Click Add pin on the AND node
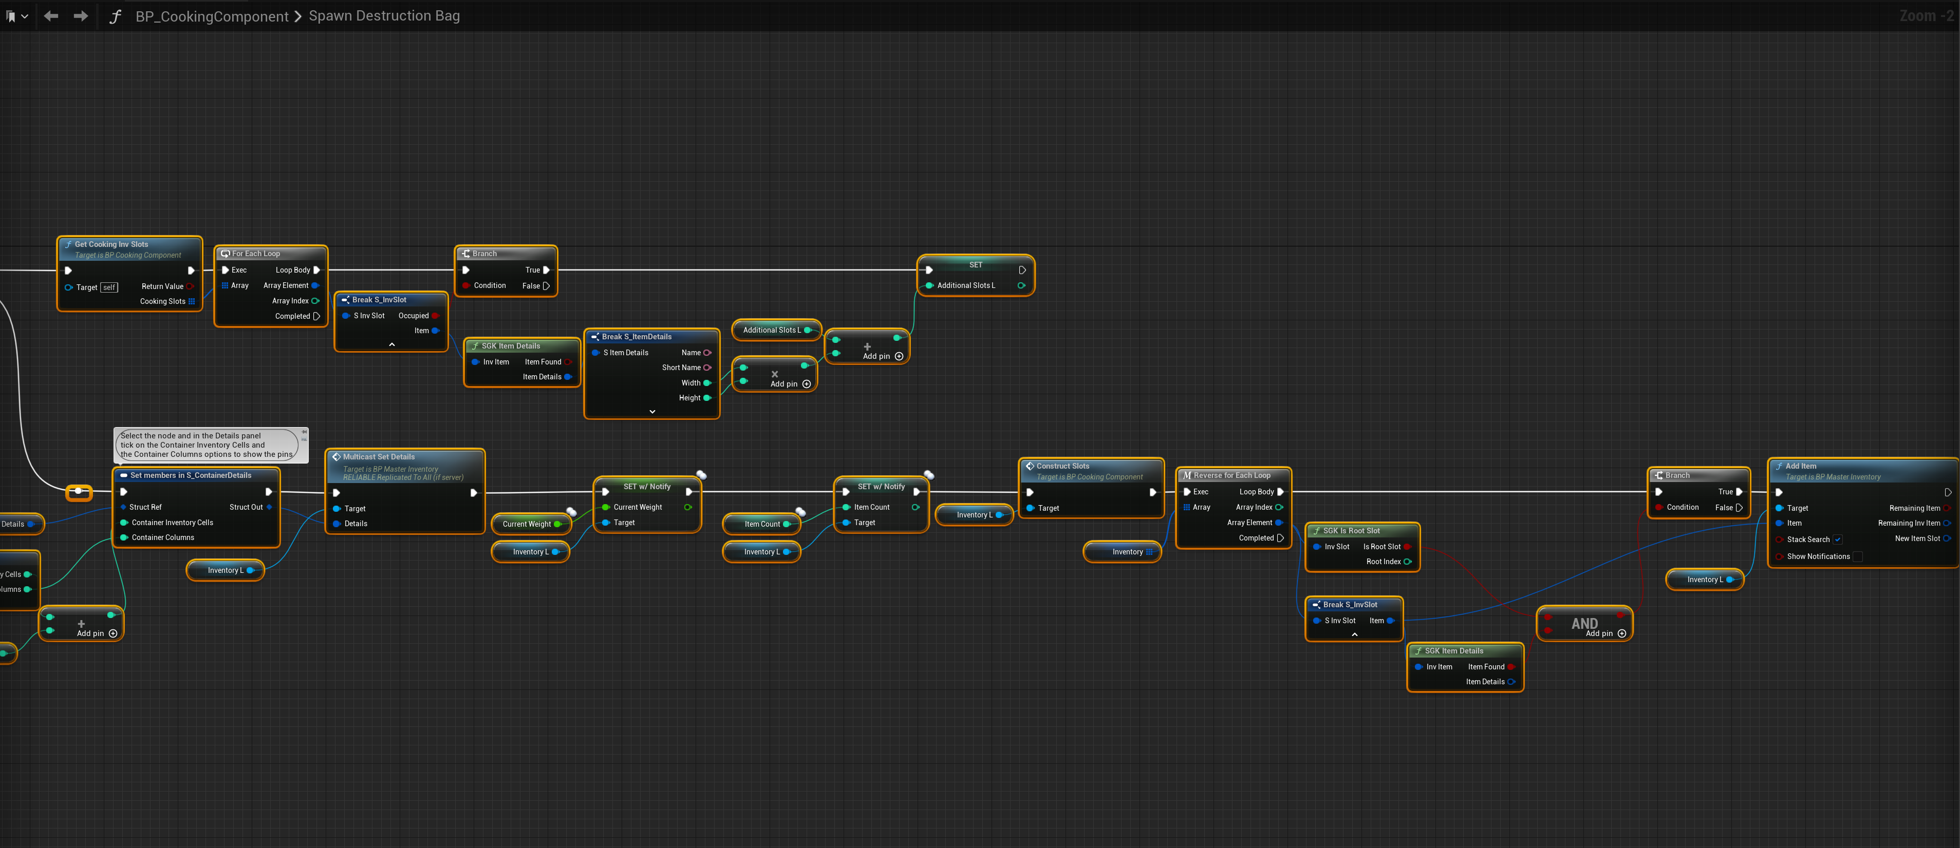 [x=1606, y=633]
